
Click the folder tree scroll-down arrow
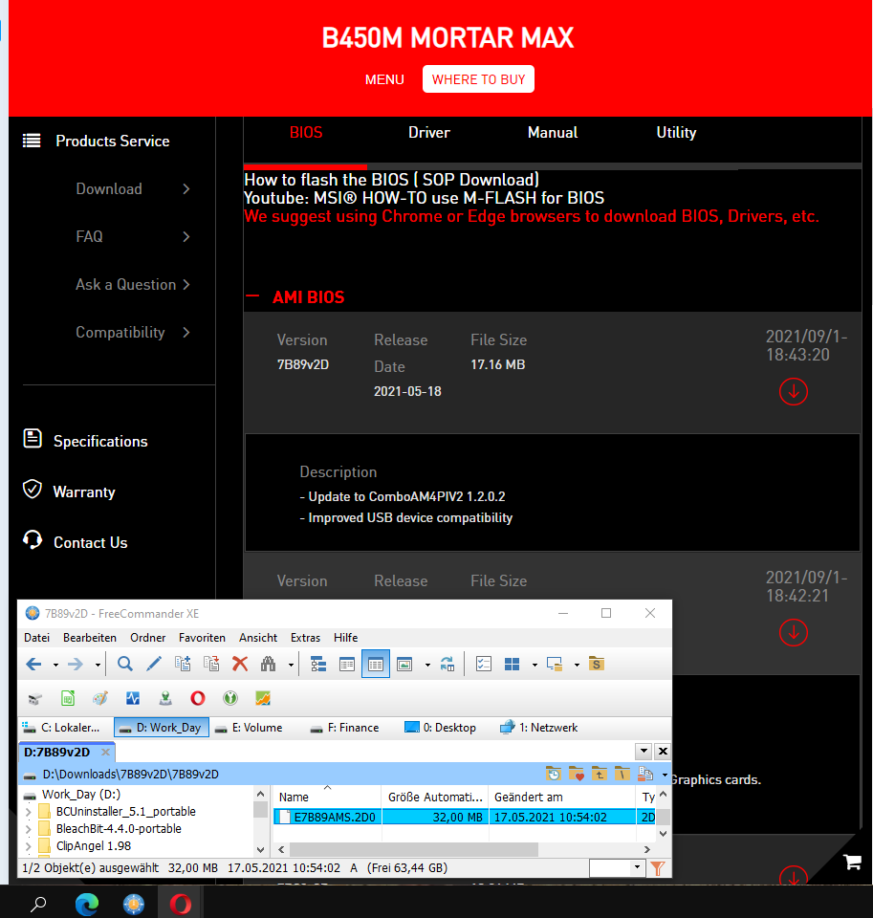260,849
